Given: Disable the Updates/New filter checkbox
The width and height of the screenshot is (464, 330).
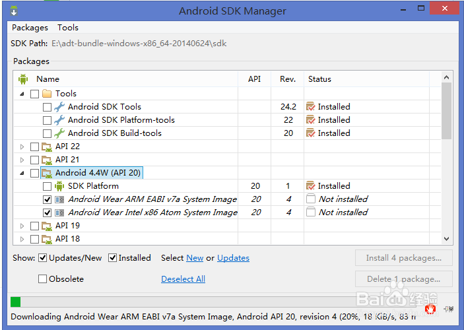Looking at the screenshot, I should coord(43,258).
